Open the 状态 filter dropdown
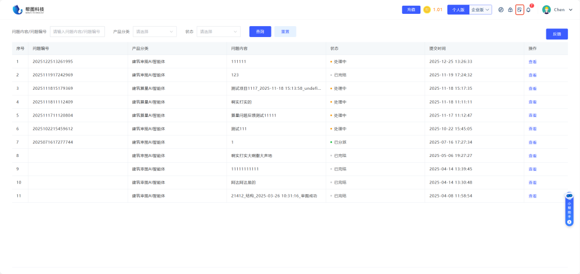Viewport: 580px width, 274px height. [219, 32]
